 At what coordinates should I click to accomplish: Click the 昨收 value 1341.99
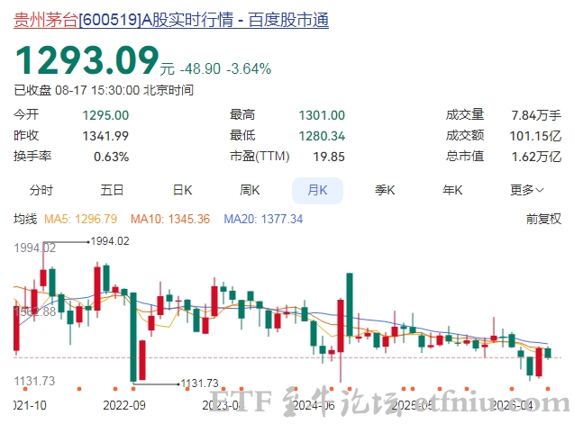[x=105, y=136]
